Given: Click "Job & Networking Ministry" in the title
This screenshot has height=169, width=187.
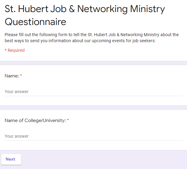Looking at the screenshot, I should [107, 9].
